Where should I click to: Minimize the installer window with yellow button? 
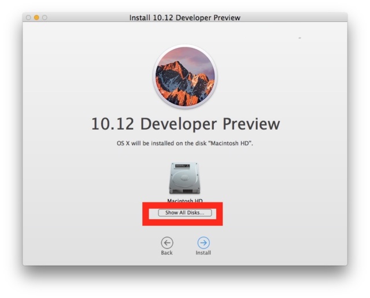click(x=36, y=17)
